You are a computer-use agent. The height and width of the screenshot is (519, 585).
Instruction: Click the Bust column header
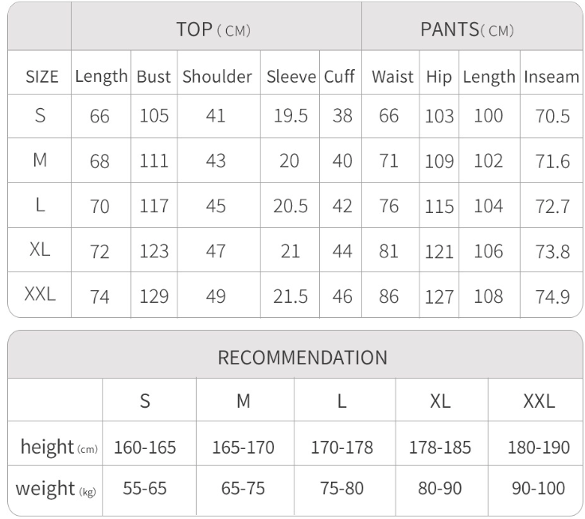154,76
